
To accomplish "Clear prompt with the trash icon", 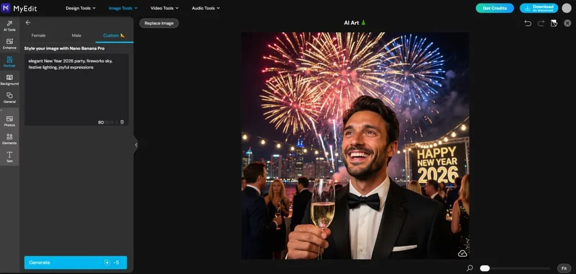I will pos(122,122).
